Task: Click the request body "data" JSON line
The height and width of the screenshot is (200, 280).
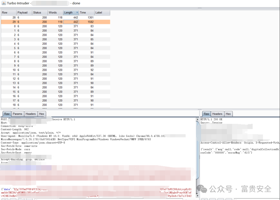Action: click(x=96, y=189)
